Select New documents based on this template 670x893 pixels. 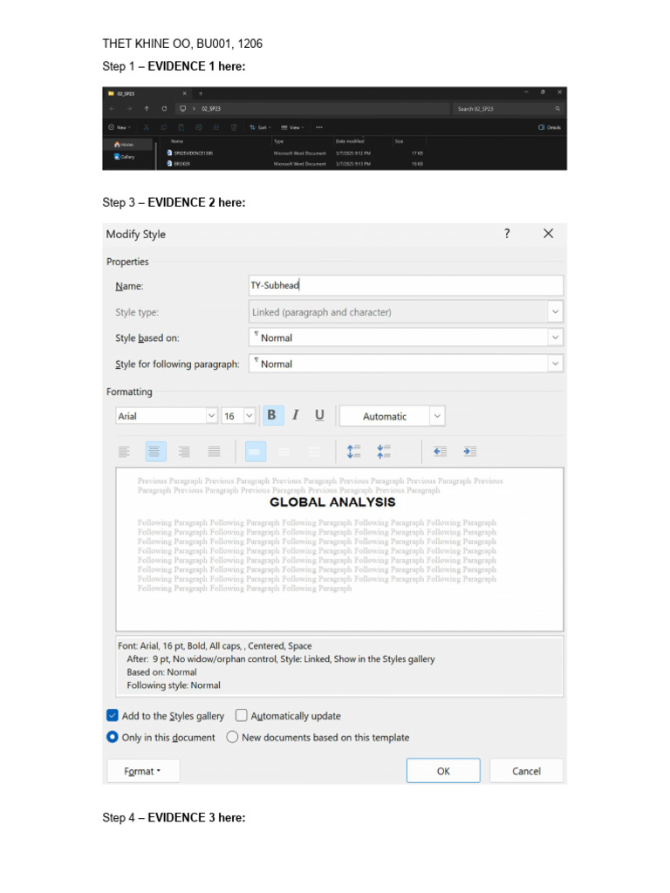[232, 737]
